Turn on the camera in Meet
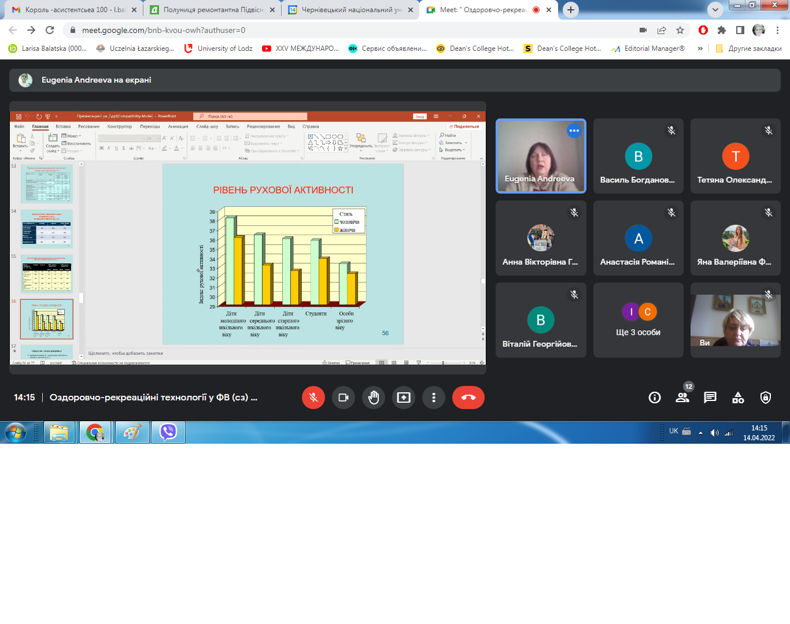Viewport: 790px width, 624px height. (344, 398)
